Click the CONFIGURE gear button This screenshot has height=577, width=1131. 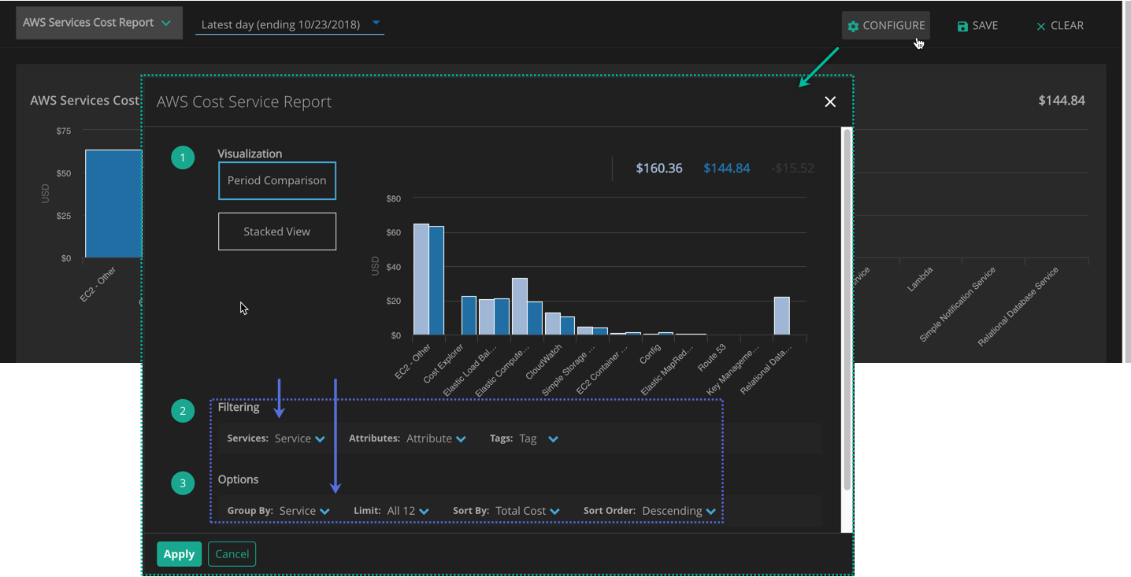coord(885,25)
